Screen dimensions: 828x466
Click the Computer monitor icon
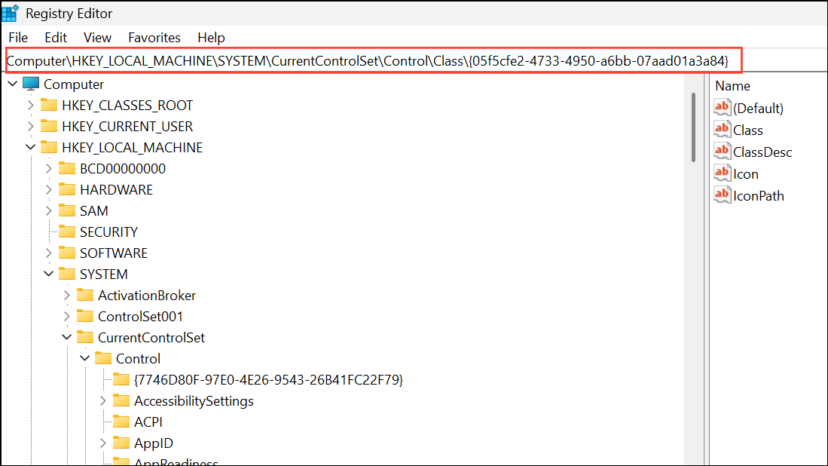point(31,84)
